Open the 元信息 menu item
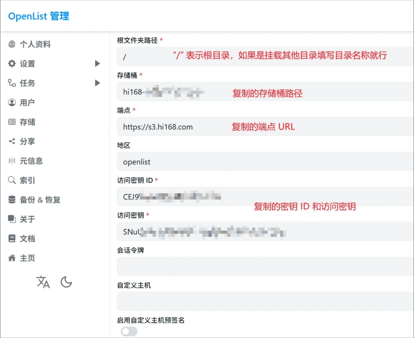 click(31, 161)
